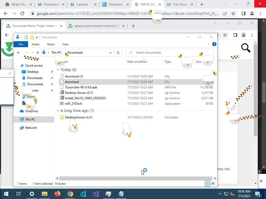The image size is (266, 199).
Task: Open address bar history dropdown in Explorer
Action: (110, 53)
